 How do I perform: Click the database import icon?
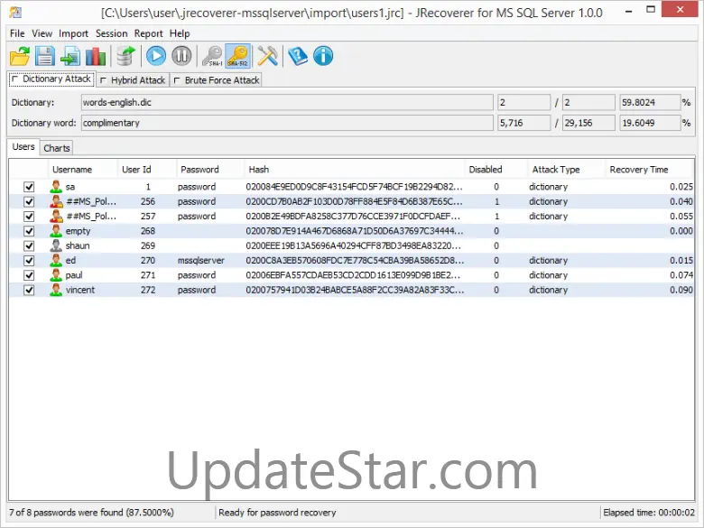coord(125,57)
